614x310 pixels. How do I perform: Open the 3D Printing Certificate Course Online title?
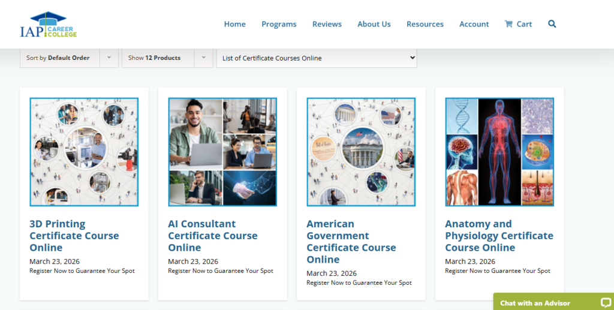coord(74,236)
